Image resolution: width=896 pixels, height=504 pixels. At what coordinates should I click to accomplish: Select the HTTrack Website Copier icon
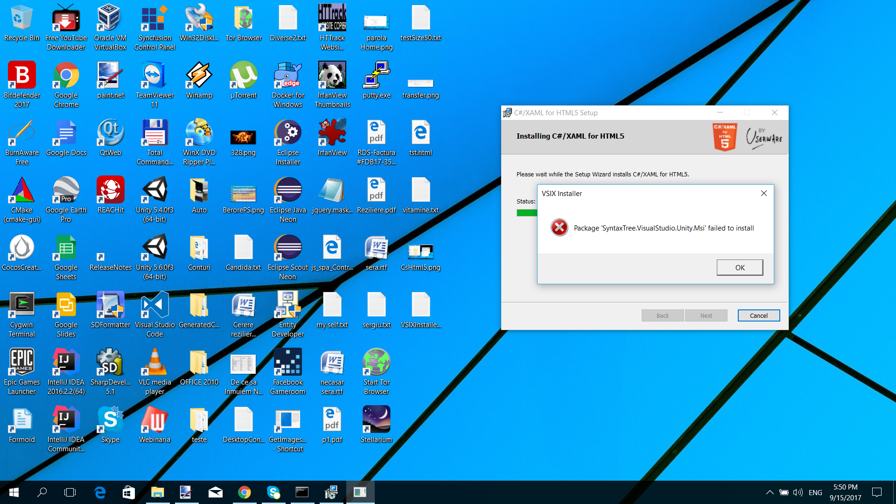(x=332, y=28)
